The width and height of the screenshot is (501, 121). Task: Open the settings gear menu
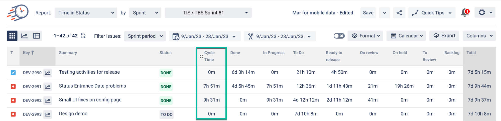485,12
